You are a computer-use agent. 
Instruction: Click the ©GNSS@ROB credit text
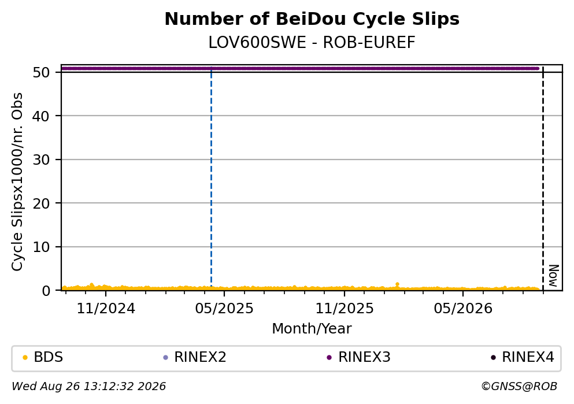click(519, 386)
